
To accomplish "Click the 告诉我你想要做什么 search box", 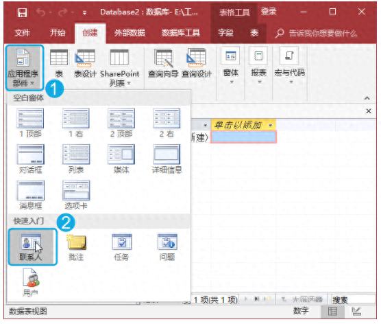I will click(317, 33).
